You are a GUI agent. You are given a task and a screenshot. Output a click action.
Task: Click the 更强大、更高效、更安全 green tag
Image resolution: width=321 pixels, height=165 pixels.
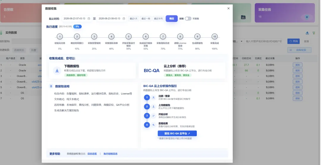178,75
